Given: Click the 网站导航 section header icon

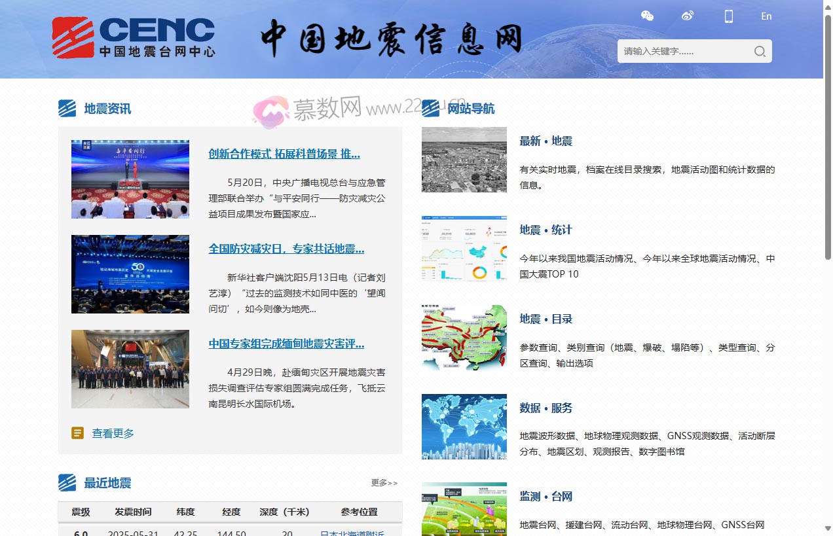Looking at the screenshot, I should coord(430,109).
